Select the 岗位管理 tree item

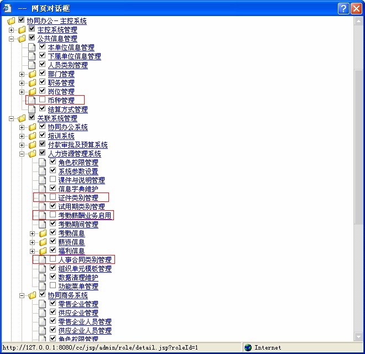click(61, 92)
